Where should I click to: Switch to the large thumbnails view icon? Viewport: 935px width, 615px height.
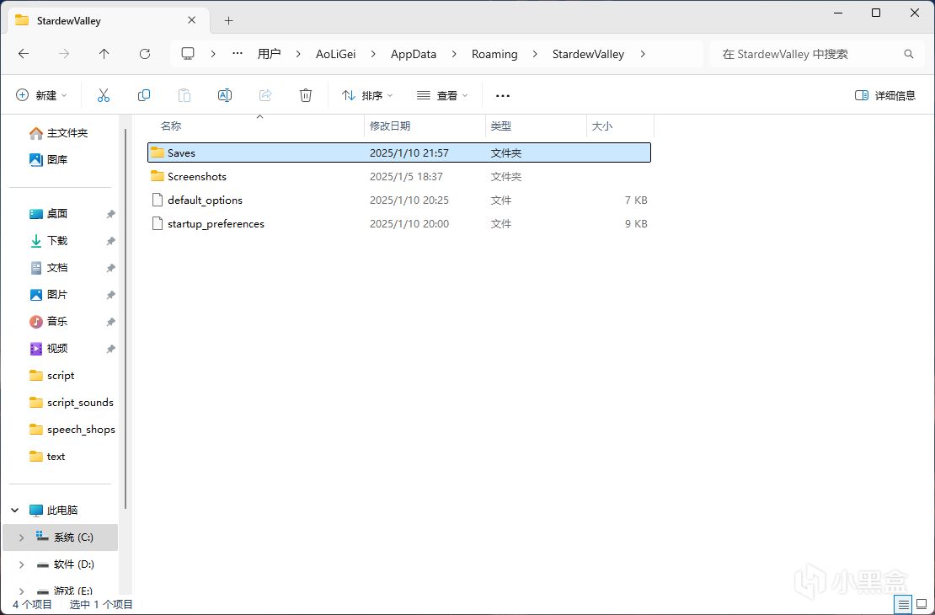click(x=922, y=605)
